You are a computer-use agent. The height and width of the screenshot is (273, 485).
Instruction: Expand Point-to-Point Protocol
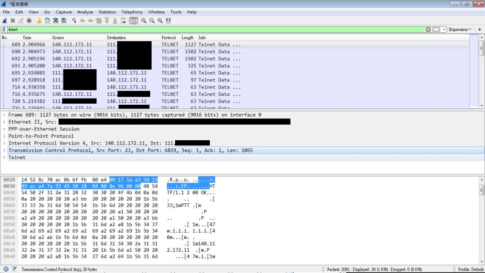[x=4, y=136]
